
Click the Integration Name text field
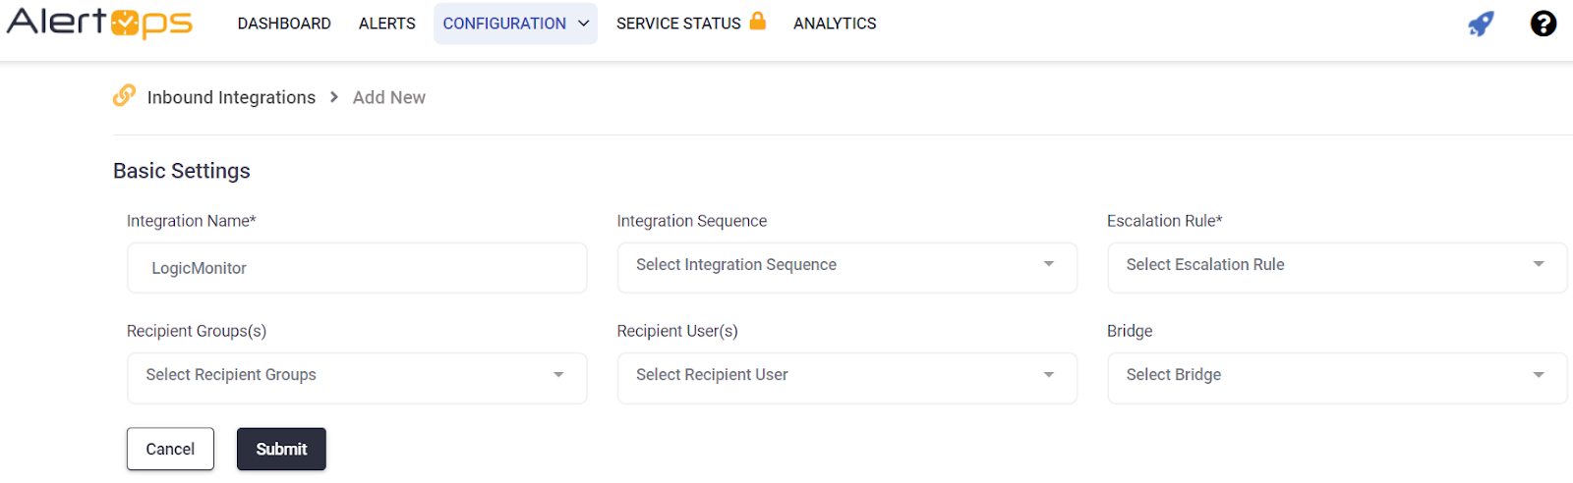[357, 268]
